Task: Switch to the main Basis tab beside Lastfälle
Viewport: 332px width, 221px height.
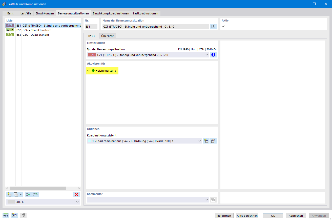Action: point(11,13)
